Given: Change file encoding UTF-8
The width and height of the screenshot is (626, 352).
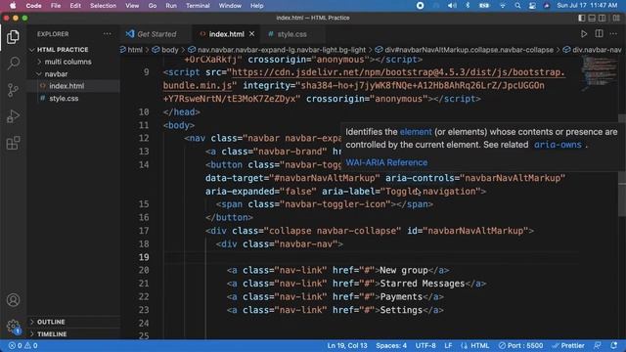Looking at the screenshot, I should [425, 345].
